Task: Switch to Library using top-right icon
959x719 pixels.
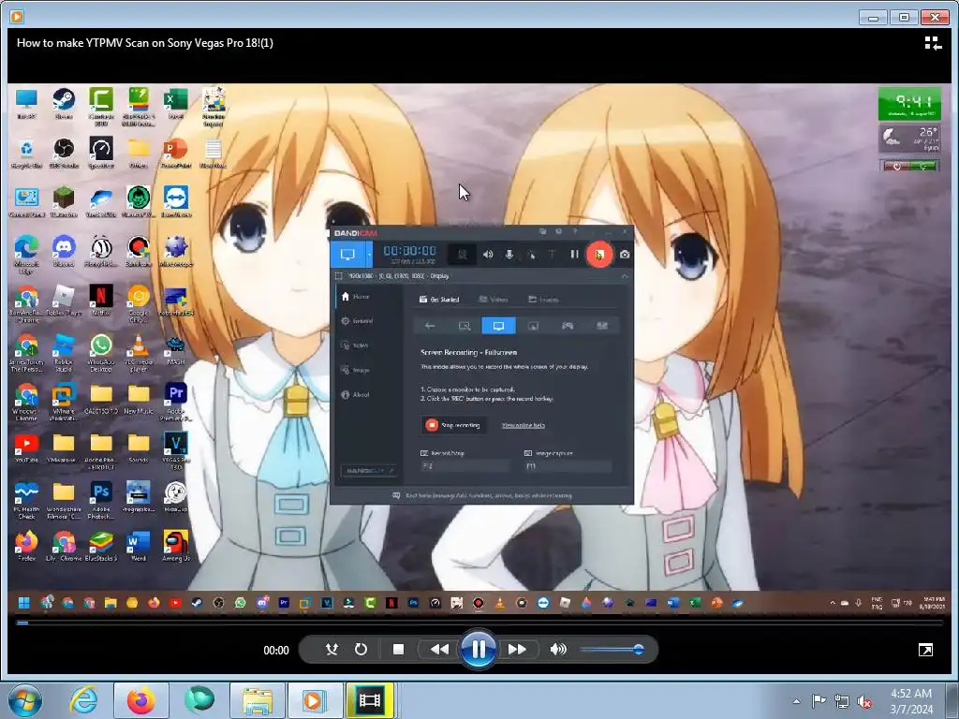Action: pos(933,43)
